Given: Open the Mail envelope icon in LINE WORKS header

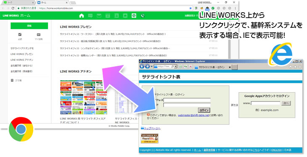Looking at the screenshot, I should pyautogui.click(x=99, y=16).
